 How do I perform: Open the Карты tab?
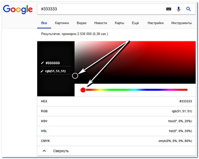(x=119, y=23)
